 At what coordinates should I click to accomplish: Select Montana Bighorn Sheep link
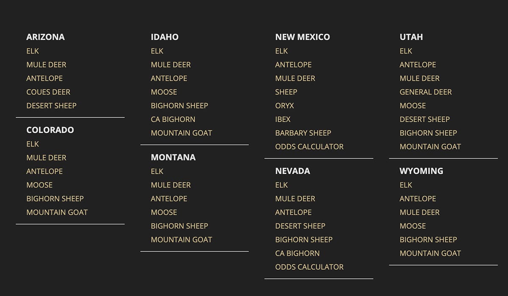(x=179, y=226)
